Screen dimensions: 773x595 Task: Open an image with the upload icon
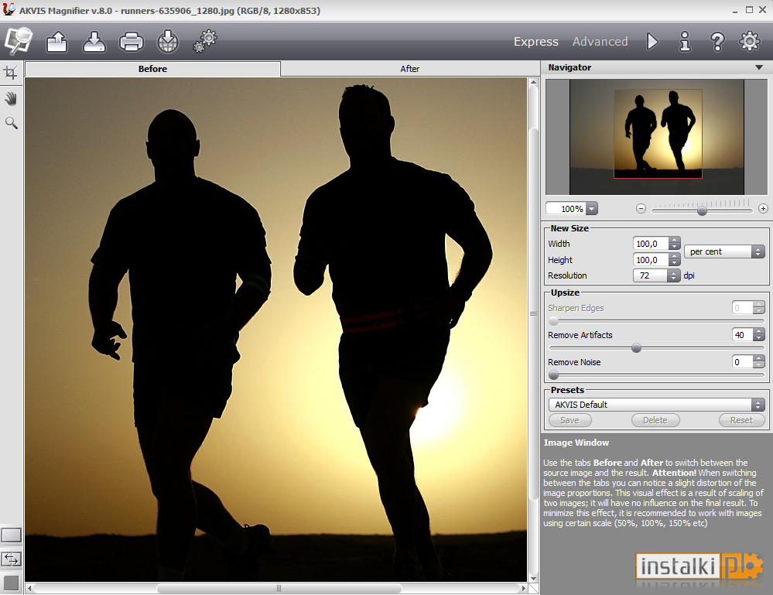[57, 42]
